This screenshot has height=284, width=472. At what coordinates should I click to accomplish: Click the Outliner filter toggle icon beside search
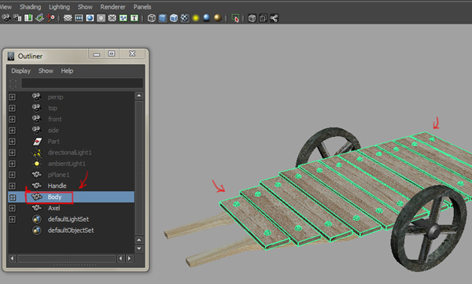(x=13, y=83)
